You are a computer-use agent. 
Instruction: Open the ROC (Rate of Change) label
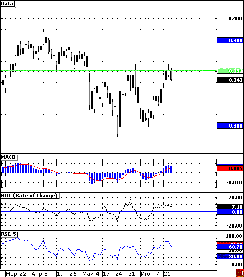click(x=30, y=196)
